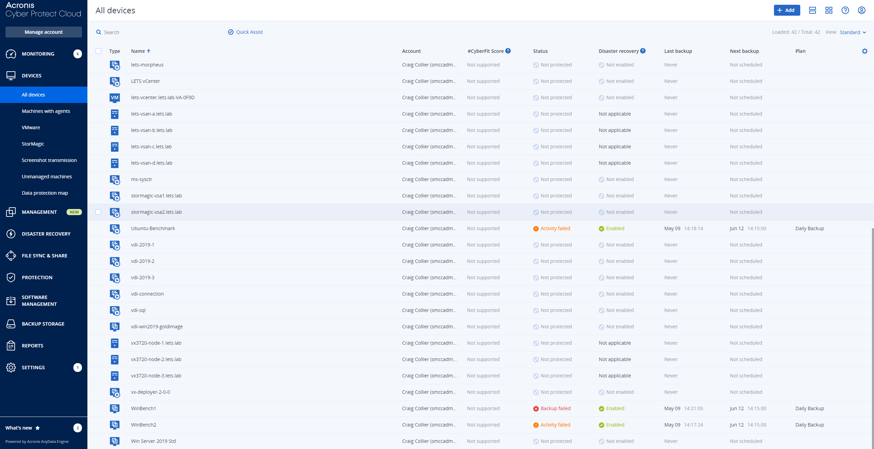The height and width of the screenshot is (449, 874).
Task: Click the Reports clipboard icon
Action: (11, 346)
